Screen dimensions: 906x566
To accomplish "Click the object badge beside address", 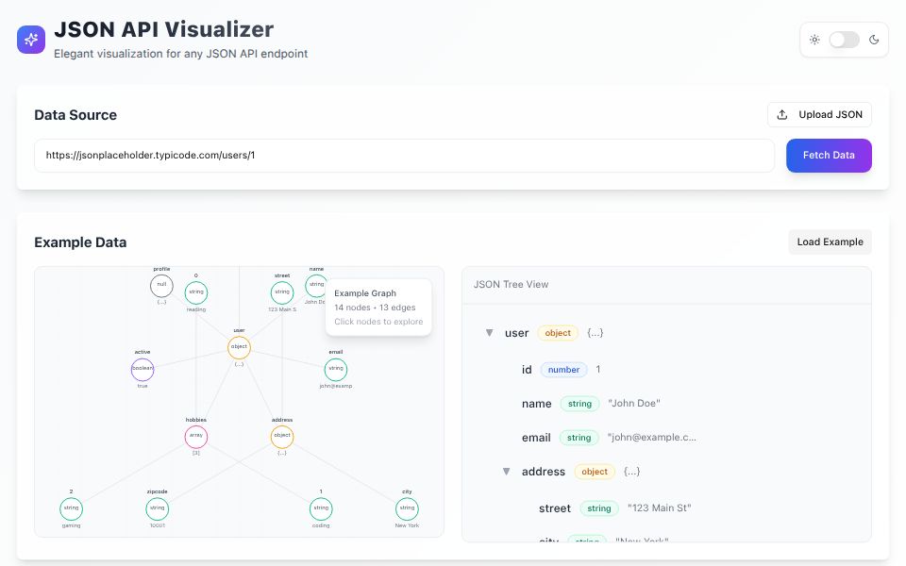I will (595, 472).
